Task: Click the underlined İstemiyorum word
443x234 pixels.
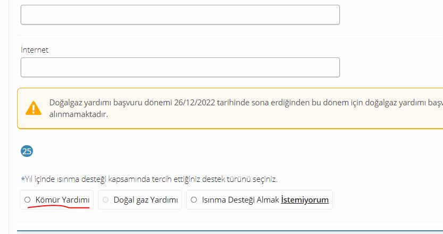Action: pos(305,200)
